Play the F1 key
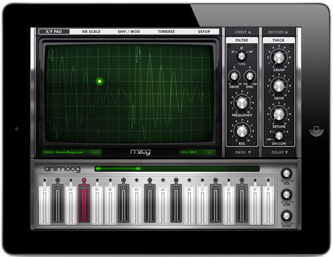This screenshot has height=257, width=333. click(x=268, y=205)
